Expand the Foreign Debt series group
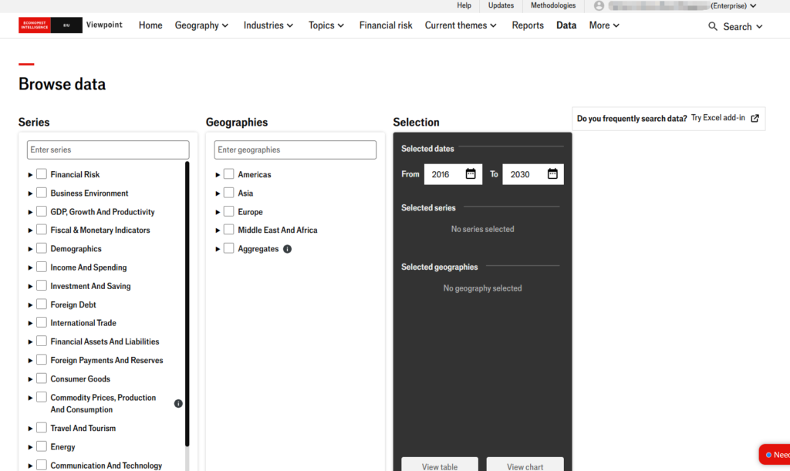Image resolution: width=790 pixels, height=471 pixels. [31, 304]
